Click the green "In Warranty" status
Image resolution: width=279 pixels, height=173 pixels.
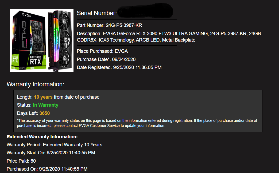(45, 105)
